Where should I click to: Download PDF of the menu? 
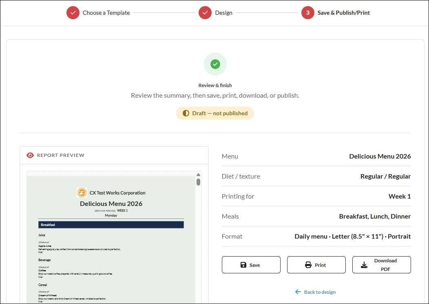(x=381, y=265)
